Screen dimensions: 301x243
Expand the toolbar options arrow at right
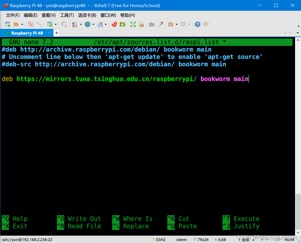[x=298, y=26]
